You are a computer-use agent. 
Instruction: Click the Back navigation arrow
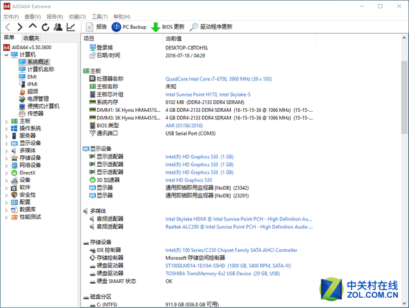point(8,27)
